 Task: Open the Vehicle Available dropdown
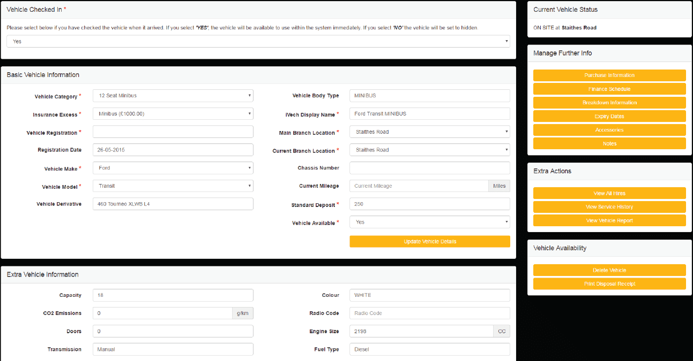tap(429, 222)
